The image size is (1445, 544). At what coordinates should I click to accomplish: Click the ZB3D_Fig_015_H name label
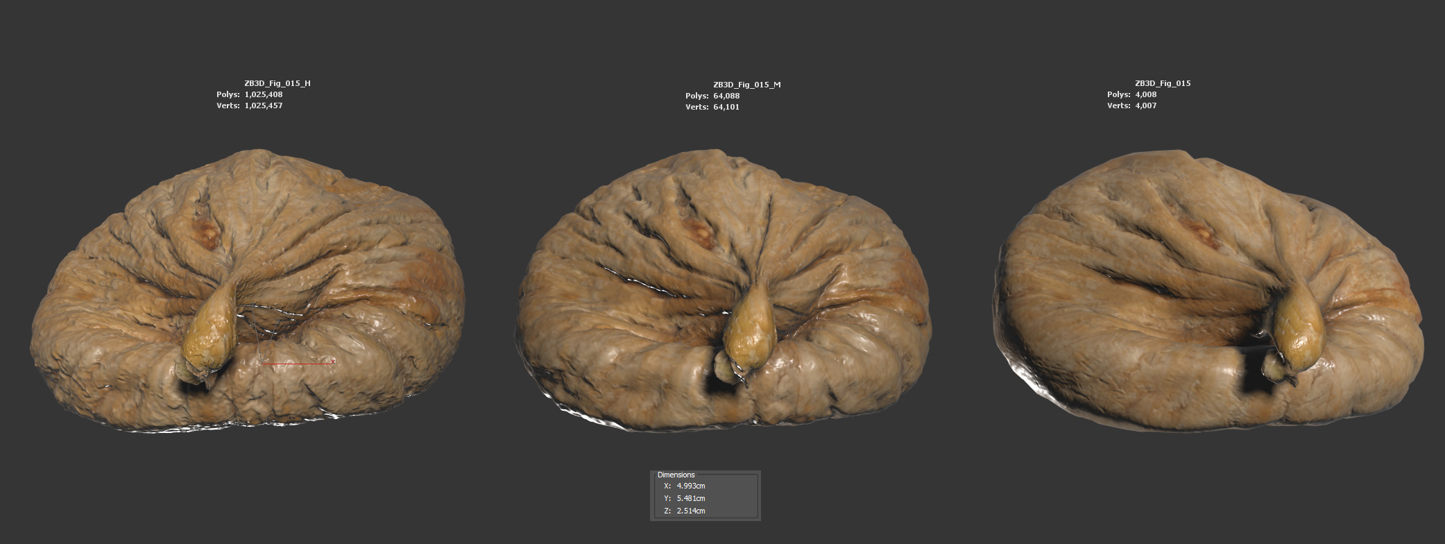277,83
